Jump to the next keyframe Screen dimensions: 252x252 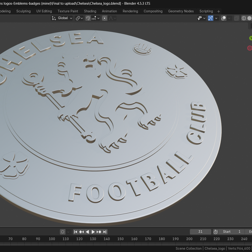click(x=99, y=231)
